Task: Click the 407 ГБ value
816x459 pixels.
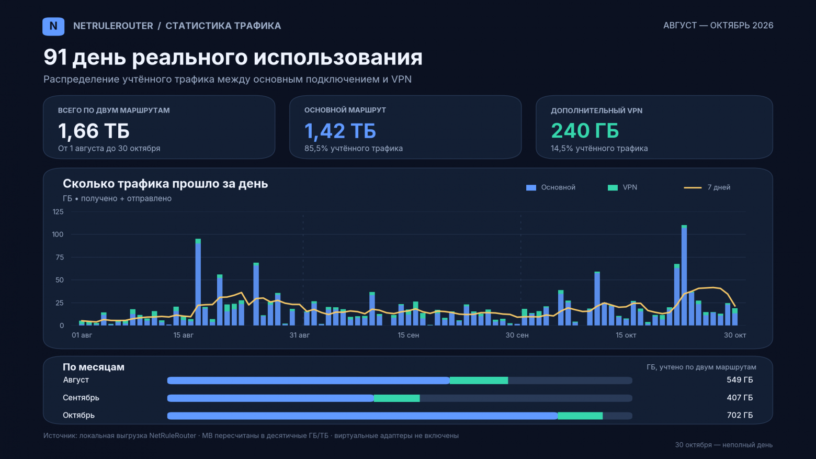Action: point(740,398)
